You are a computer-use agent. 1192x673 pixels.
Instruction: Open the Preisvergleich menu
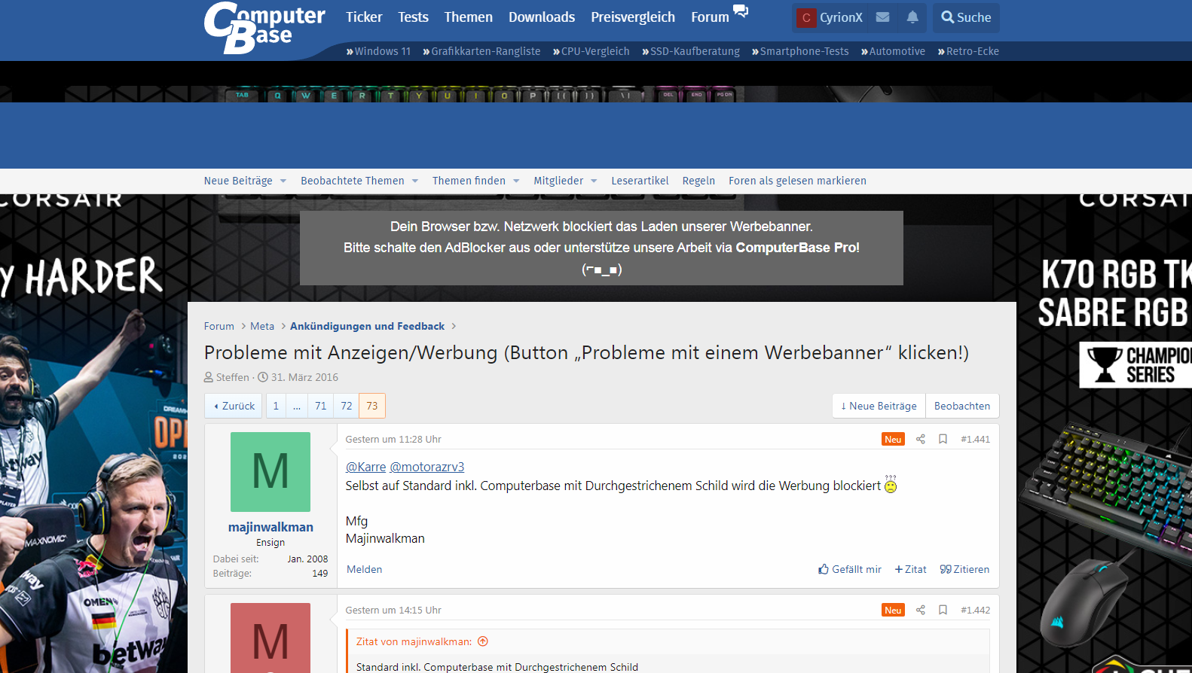pos(633,17)
